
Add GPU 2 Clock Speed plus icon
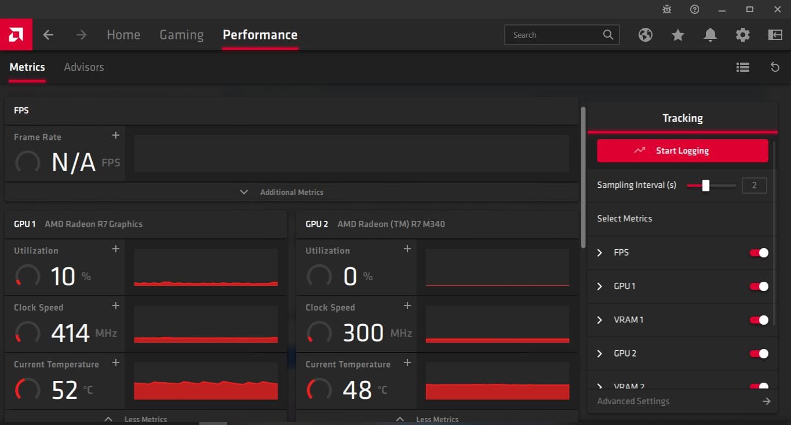(x=407, y=306)
